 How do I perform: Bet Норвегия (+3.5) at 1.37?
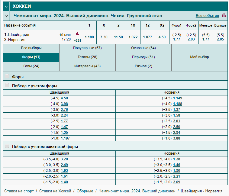[176, 110]
